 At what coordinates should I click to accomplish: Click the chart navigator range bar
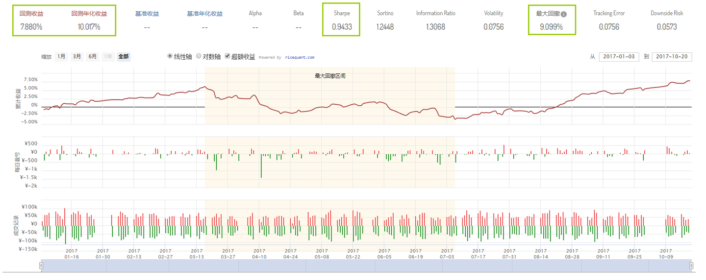pyautogui.click(x=366, y=266)
